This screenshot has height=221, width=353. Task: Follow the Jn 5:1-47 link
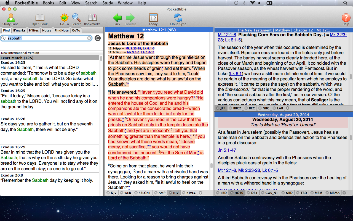pos(227,150)
